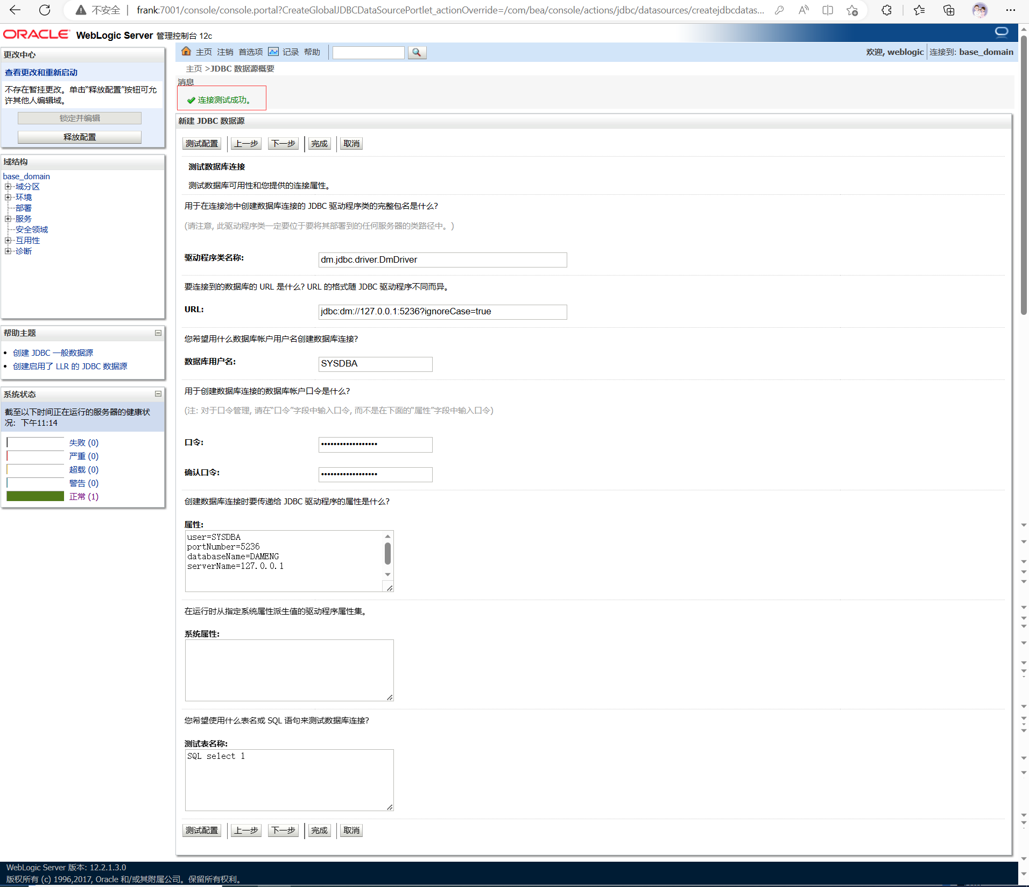The width and height of the screenshot is (1029, 887).
Task: Click the Oracle logo in header
Action: pos(36,34)
